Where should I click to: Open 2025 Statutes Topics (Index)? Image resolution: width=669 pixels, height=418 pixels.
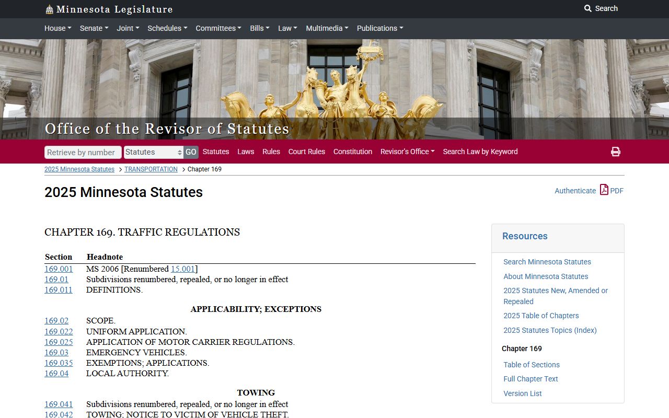[x=550, y=330]
